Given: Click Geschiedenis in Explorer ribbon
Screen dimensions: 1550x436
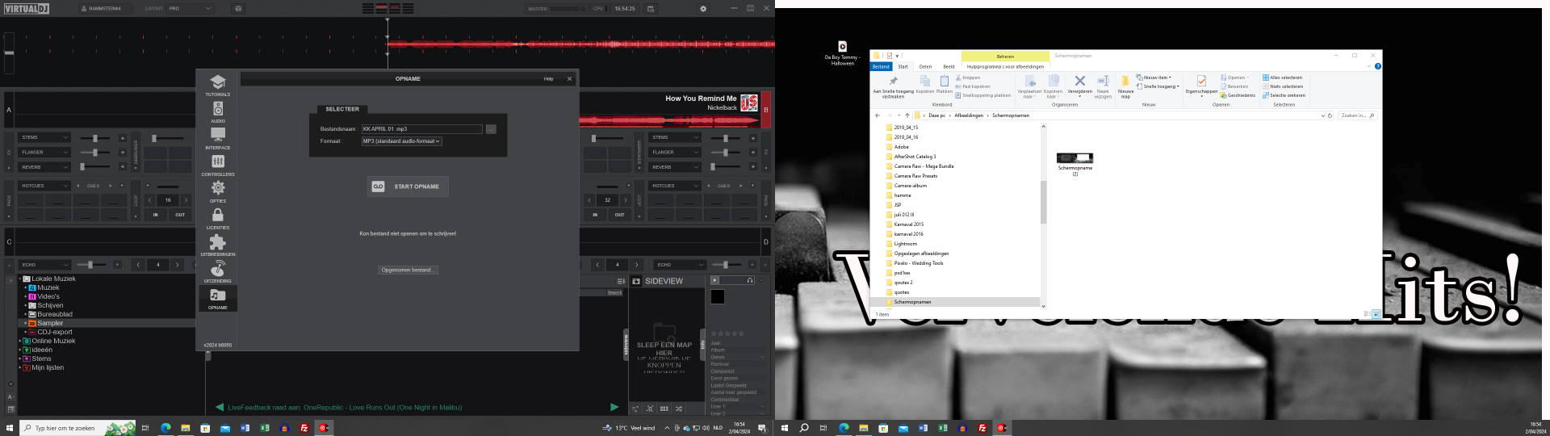Looking at the screenshot, I should point(1238,95).
